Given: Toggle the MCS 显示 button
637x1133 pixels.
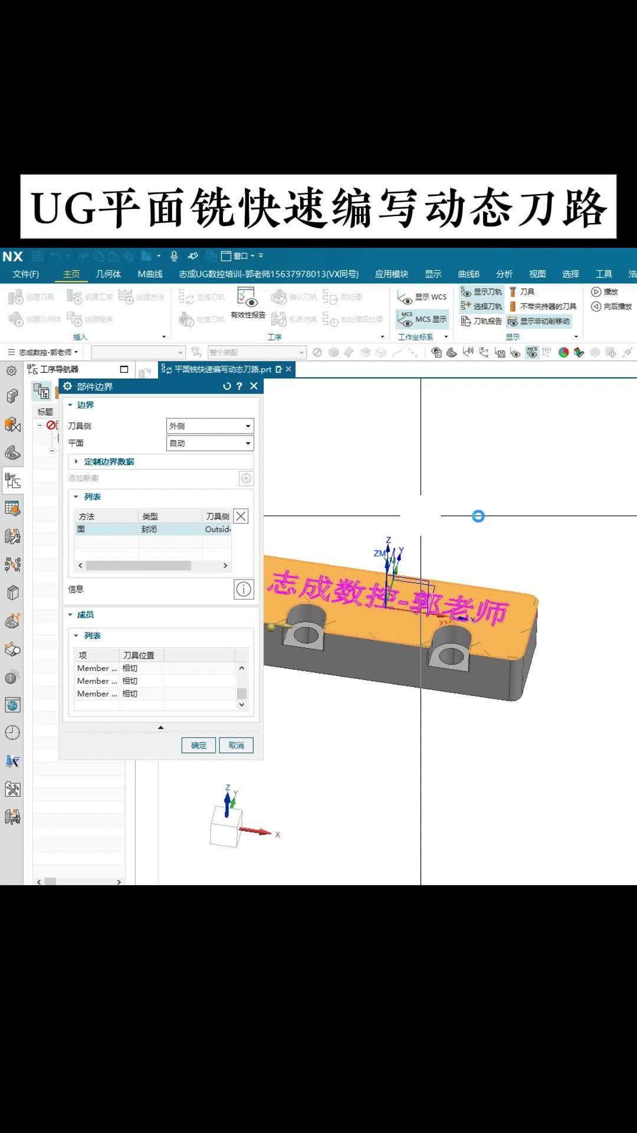Looking at the screenshot, I should click(422, 319).
